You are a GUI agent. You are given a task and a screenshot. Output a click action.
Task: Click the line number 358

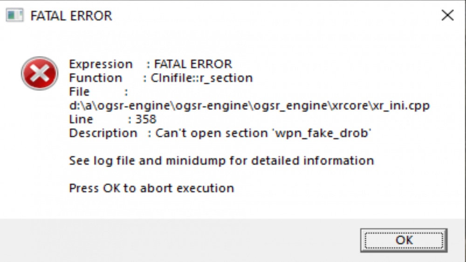point(146,120)
